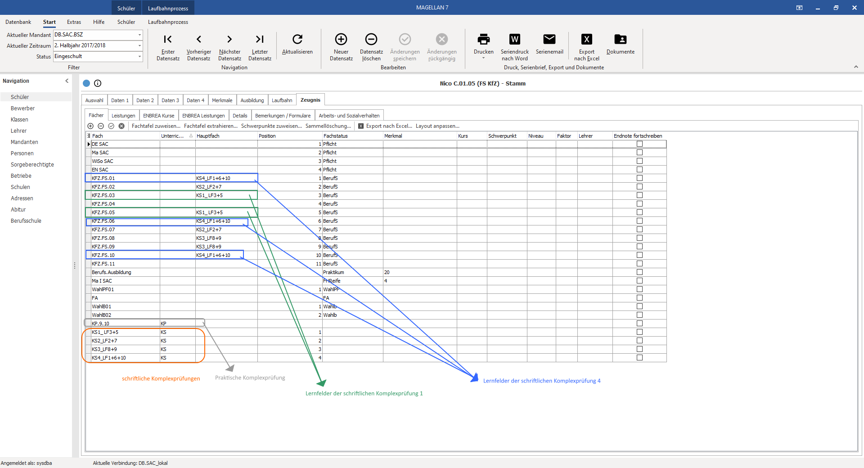
Task: Switch to the Leistungen sub-tab
Action: [123, 116]
